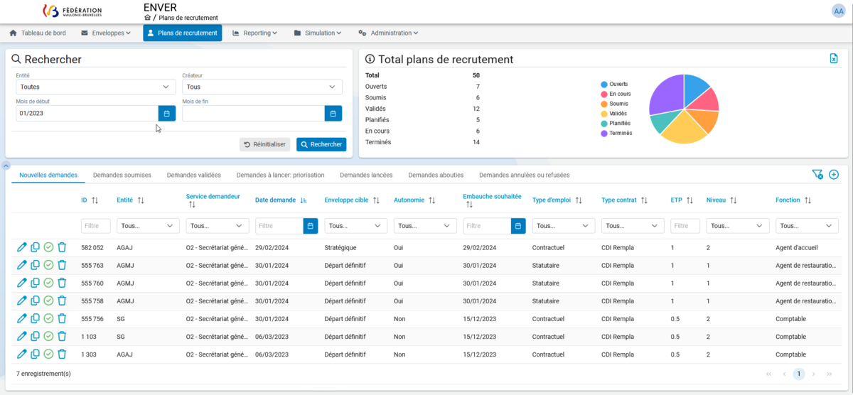Switch to Demandes abouties tab
This screenshot has height=395, width=853.
pos(436,175)
